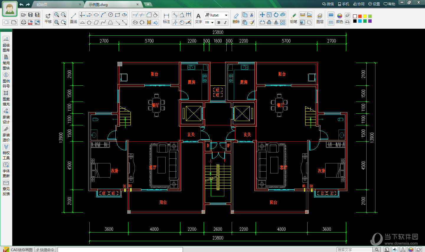Pick the orange-red color swatch

tap(360, 16)
